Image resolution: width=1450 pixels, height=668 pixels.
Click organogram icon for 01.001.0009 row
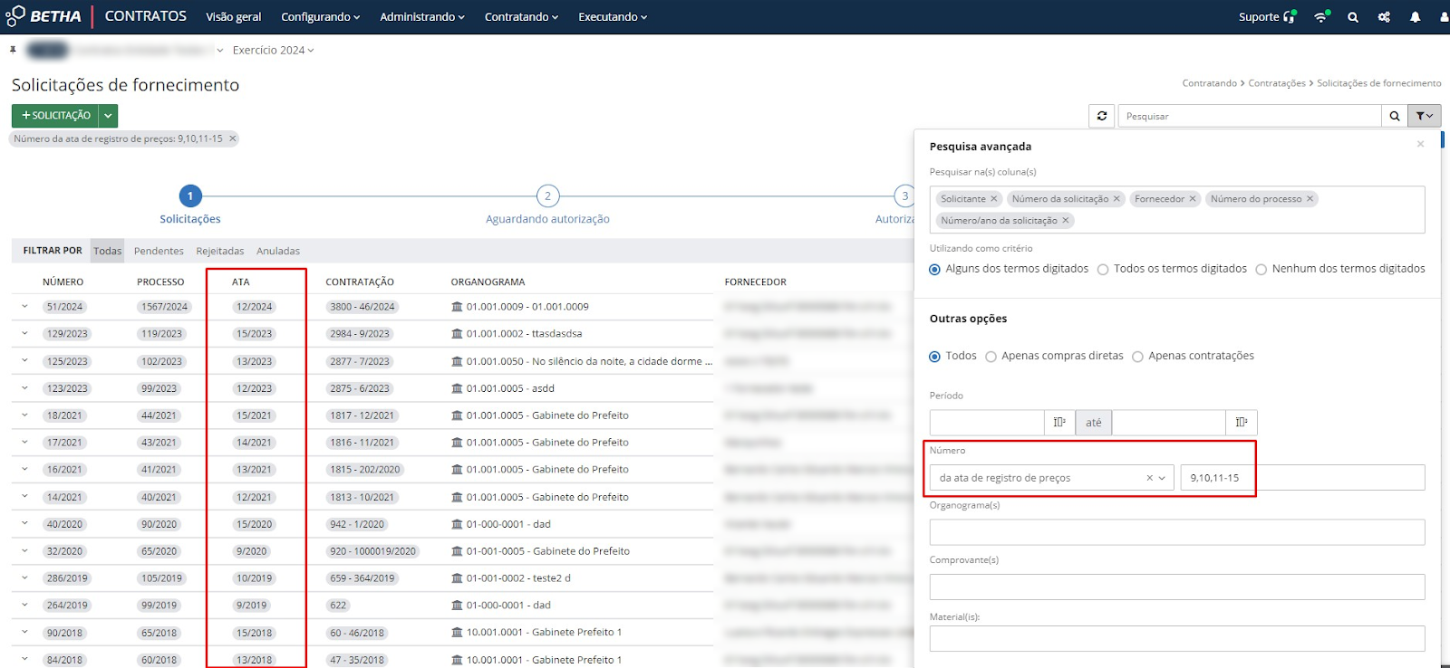point(457,307)
